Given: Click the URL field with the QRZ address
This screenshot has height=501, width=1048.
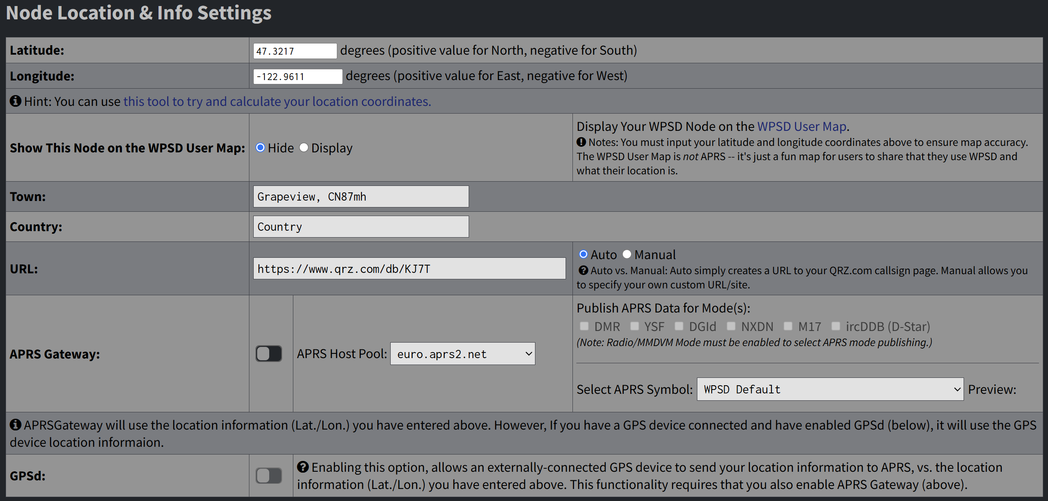Looking at the screenshot, I should 409,268.
